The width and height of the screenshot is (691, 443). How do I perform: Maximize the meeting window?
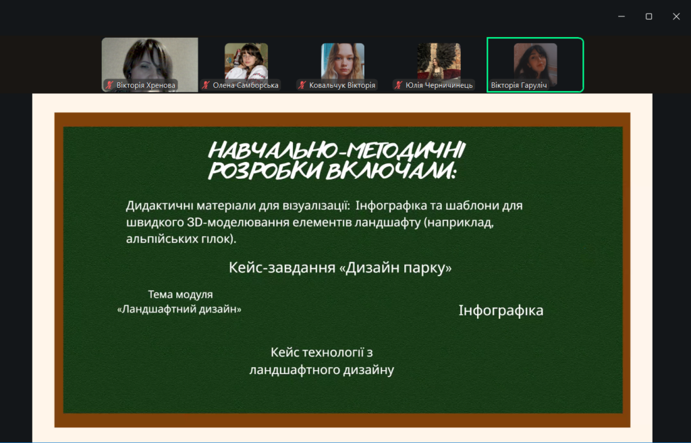coord(648,16)
